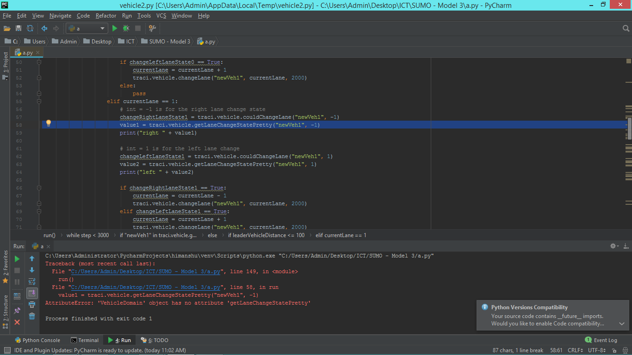The width and height of the screenshot is (632, 355).
Task: Click the Synchronize toolbar icon
Action: pyautogui.click(x=30, y=29)
